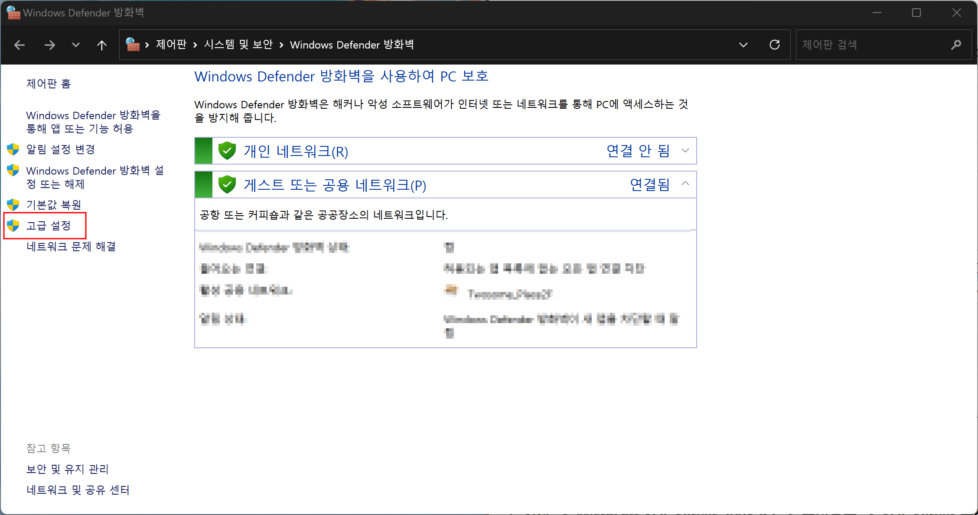Go back with the left arrow
The height and width of the screenshot is (515, 978).
tap(20, 45)
